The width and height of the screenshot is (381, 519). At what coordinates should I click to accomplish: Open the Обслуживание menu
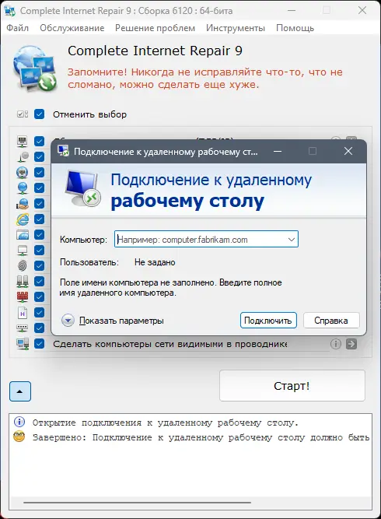tap(72, 28)
